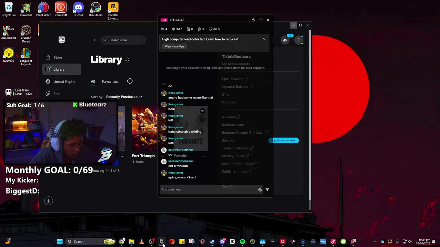Open Steam from the taskbar
Viewport: 440px width, 247px height.
point(212,242)
